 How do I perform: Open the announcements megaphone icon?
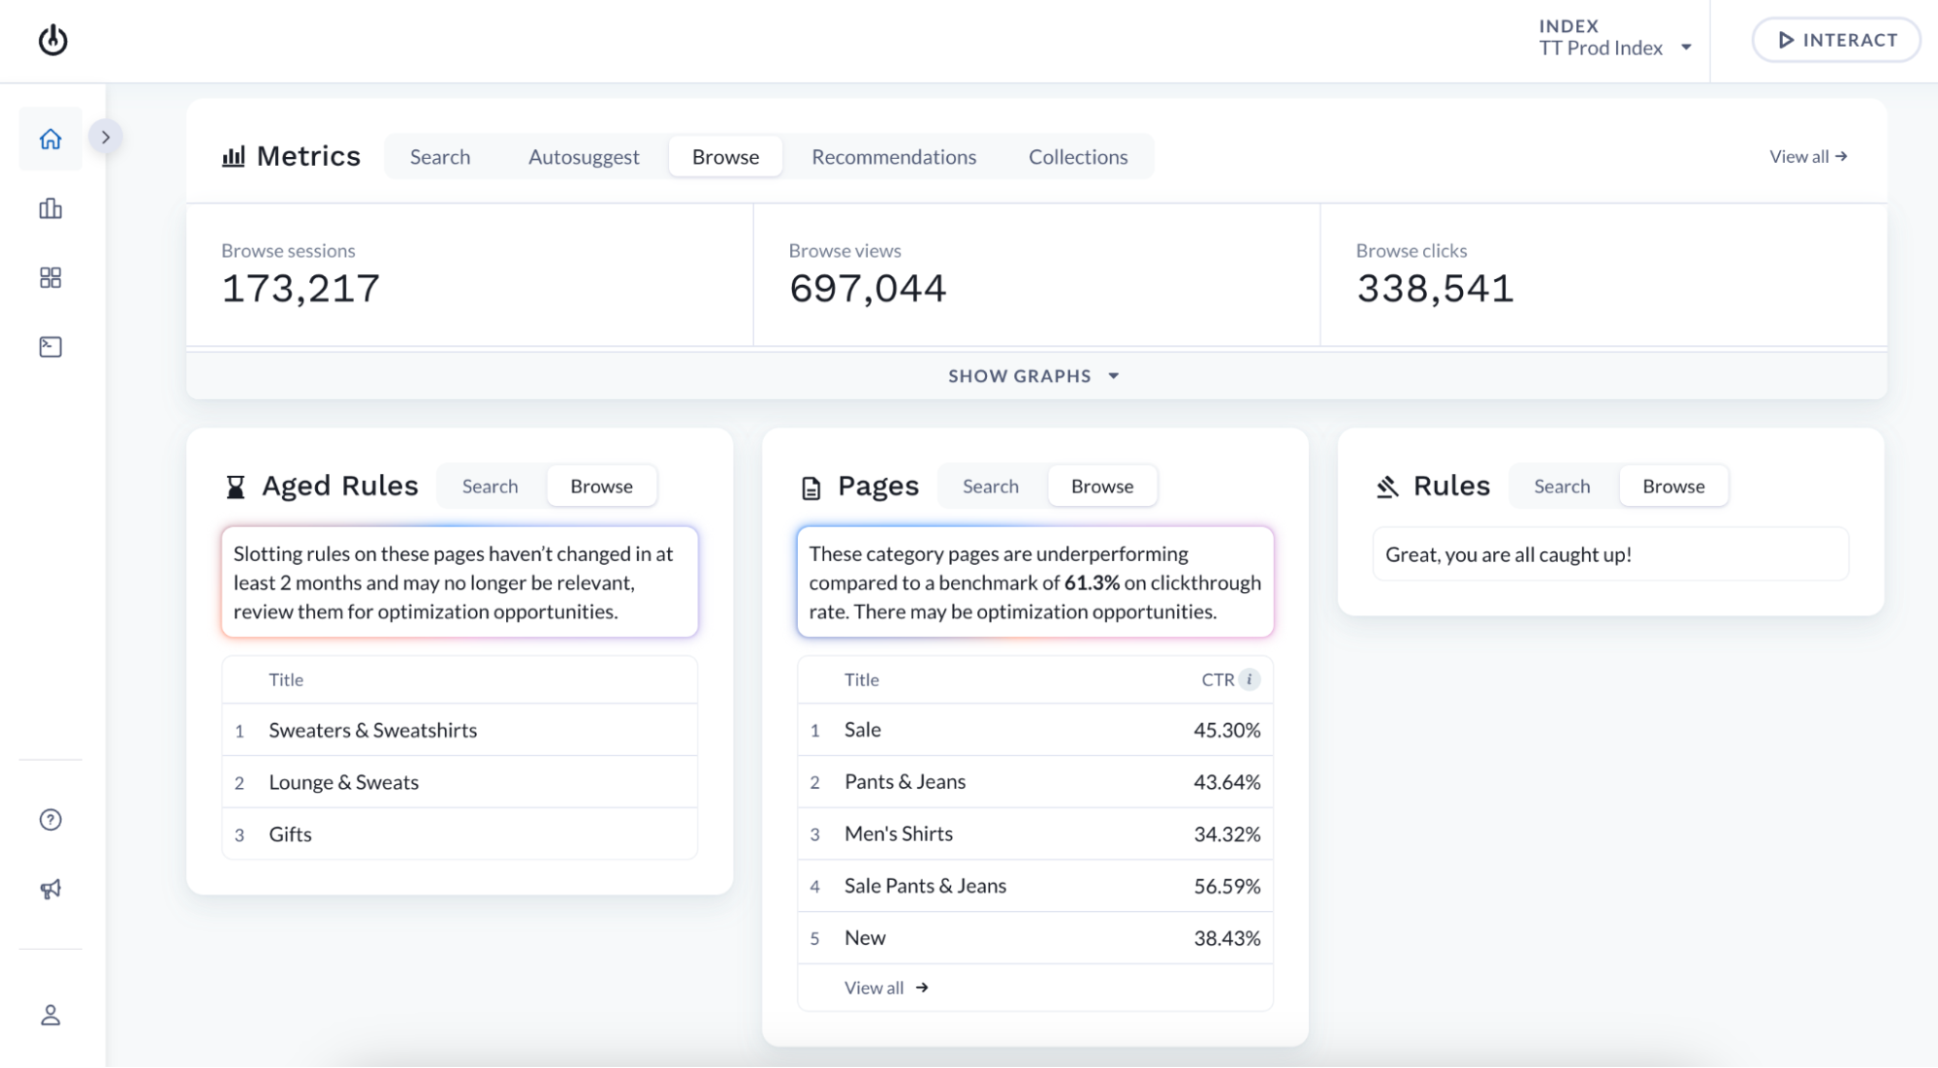coord(50,889)
